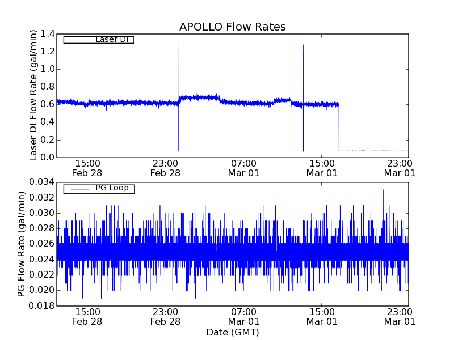
Task: Click the vertical drop-off in Laser DI flow
Action: click(x=339, y=127)
